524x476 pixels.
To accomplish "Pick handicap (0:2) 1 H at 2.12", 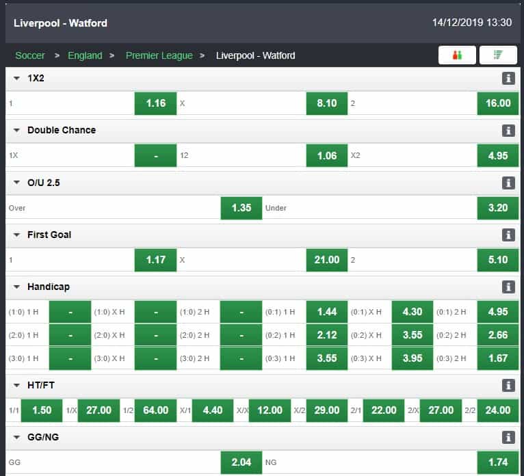I will 327,335.
